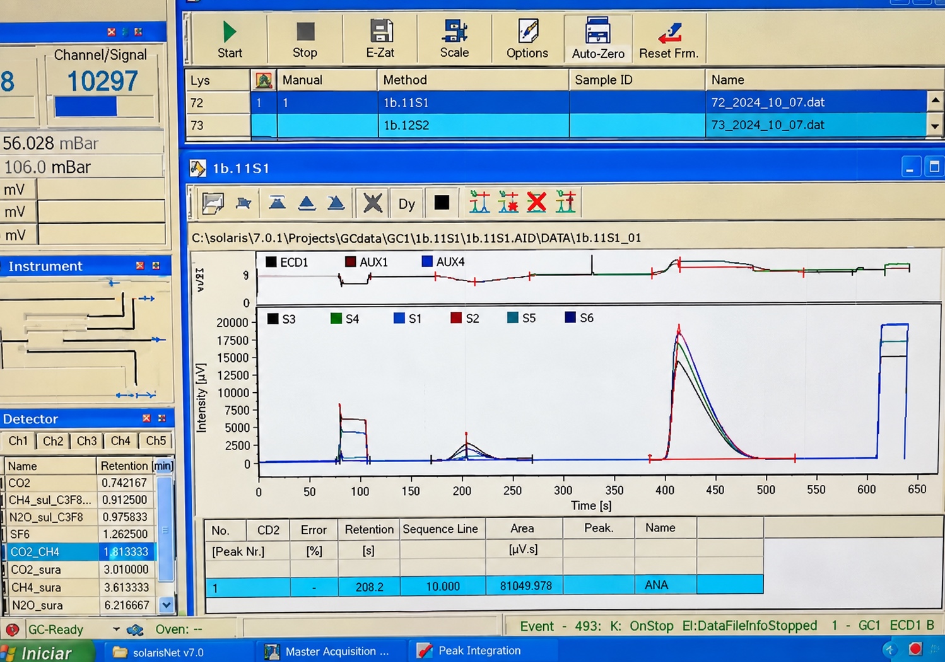Close the Detector panel
945x662 pixels.
[146, 418]
